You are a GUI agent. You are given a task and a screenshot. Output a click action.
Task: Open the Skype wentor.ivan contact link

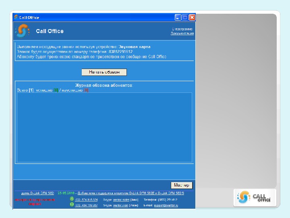(120, 205)
